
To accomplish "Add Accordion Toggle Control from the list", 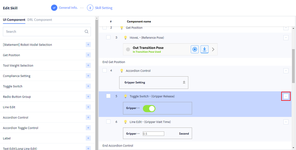I will 88,128.
